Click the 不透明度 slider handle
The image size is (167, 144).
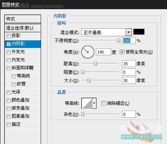119,40
